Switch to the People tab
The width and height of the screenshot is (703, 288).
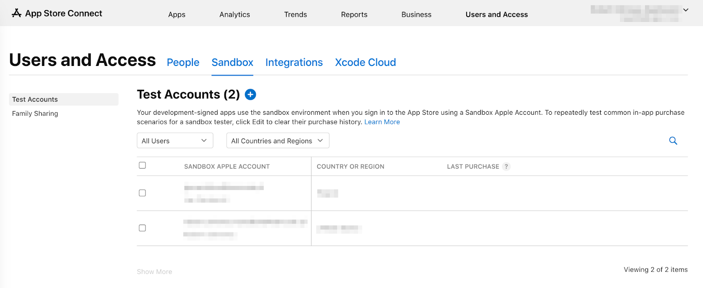click(183, 62)
